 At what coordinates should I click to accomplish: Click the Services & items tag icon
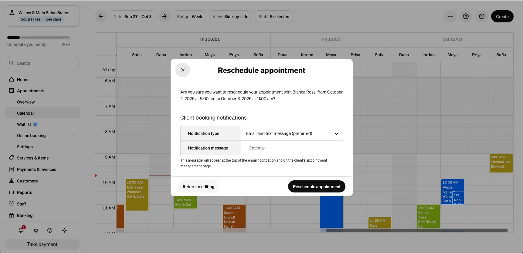(x=12, y=158)
